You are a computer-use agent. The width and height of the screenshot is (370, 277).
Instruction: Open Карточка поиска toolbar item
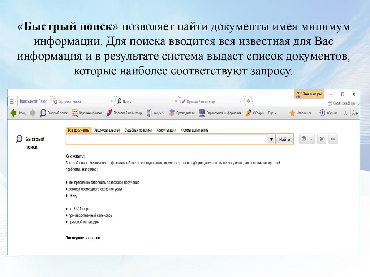(87, 113)
